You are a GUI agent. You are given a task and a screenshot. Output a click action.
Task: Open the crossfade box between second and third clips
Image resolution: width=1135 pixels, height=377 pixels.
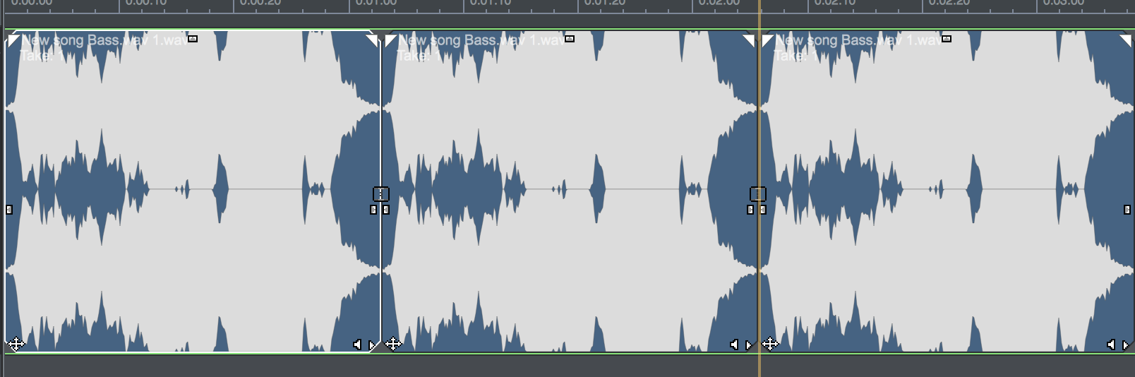pyautogui.click(x=757, y=193)
